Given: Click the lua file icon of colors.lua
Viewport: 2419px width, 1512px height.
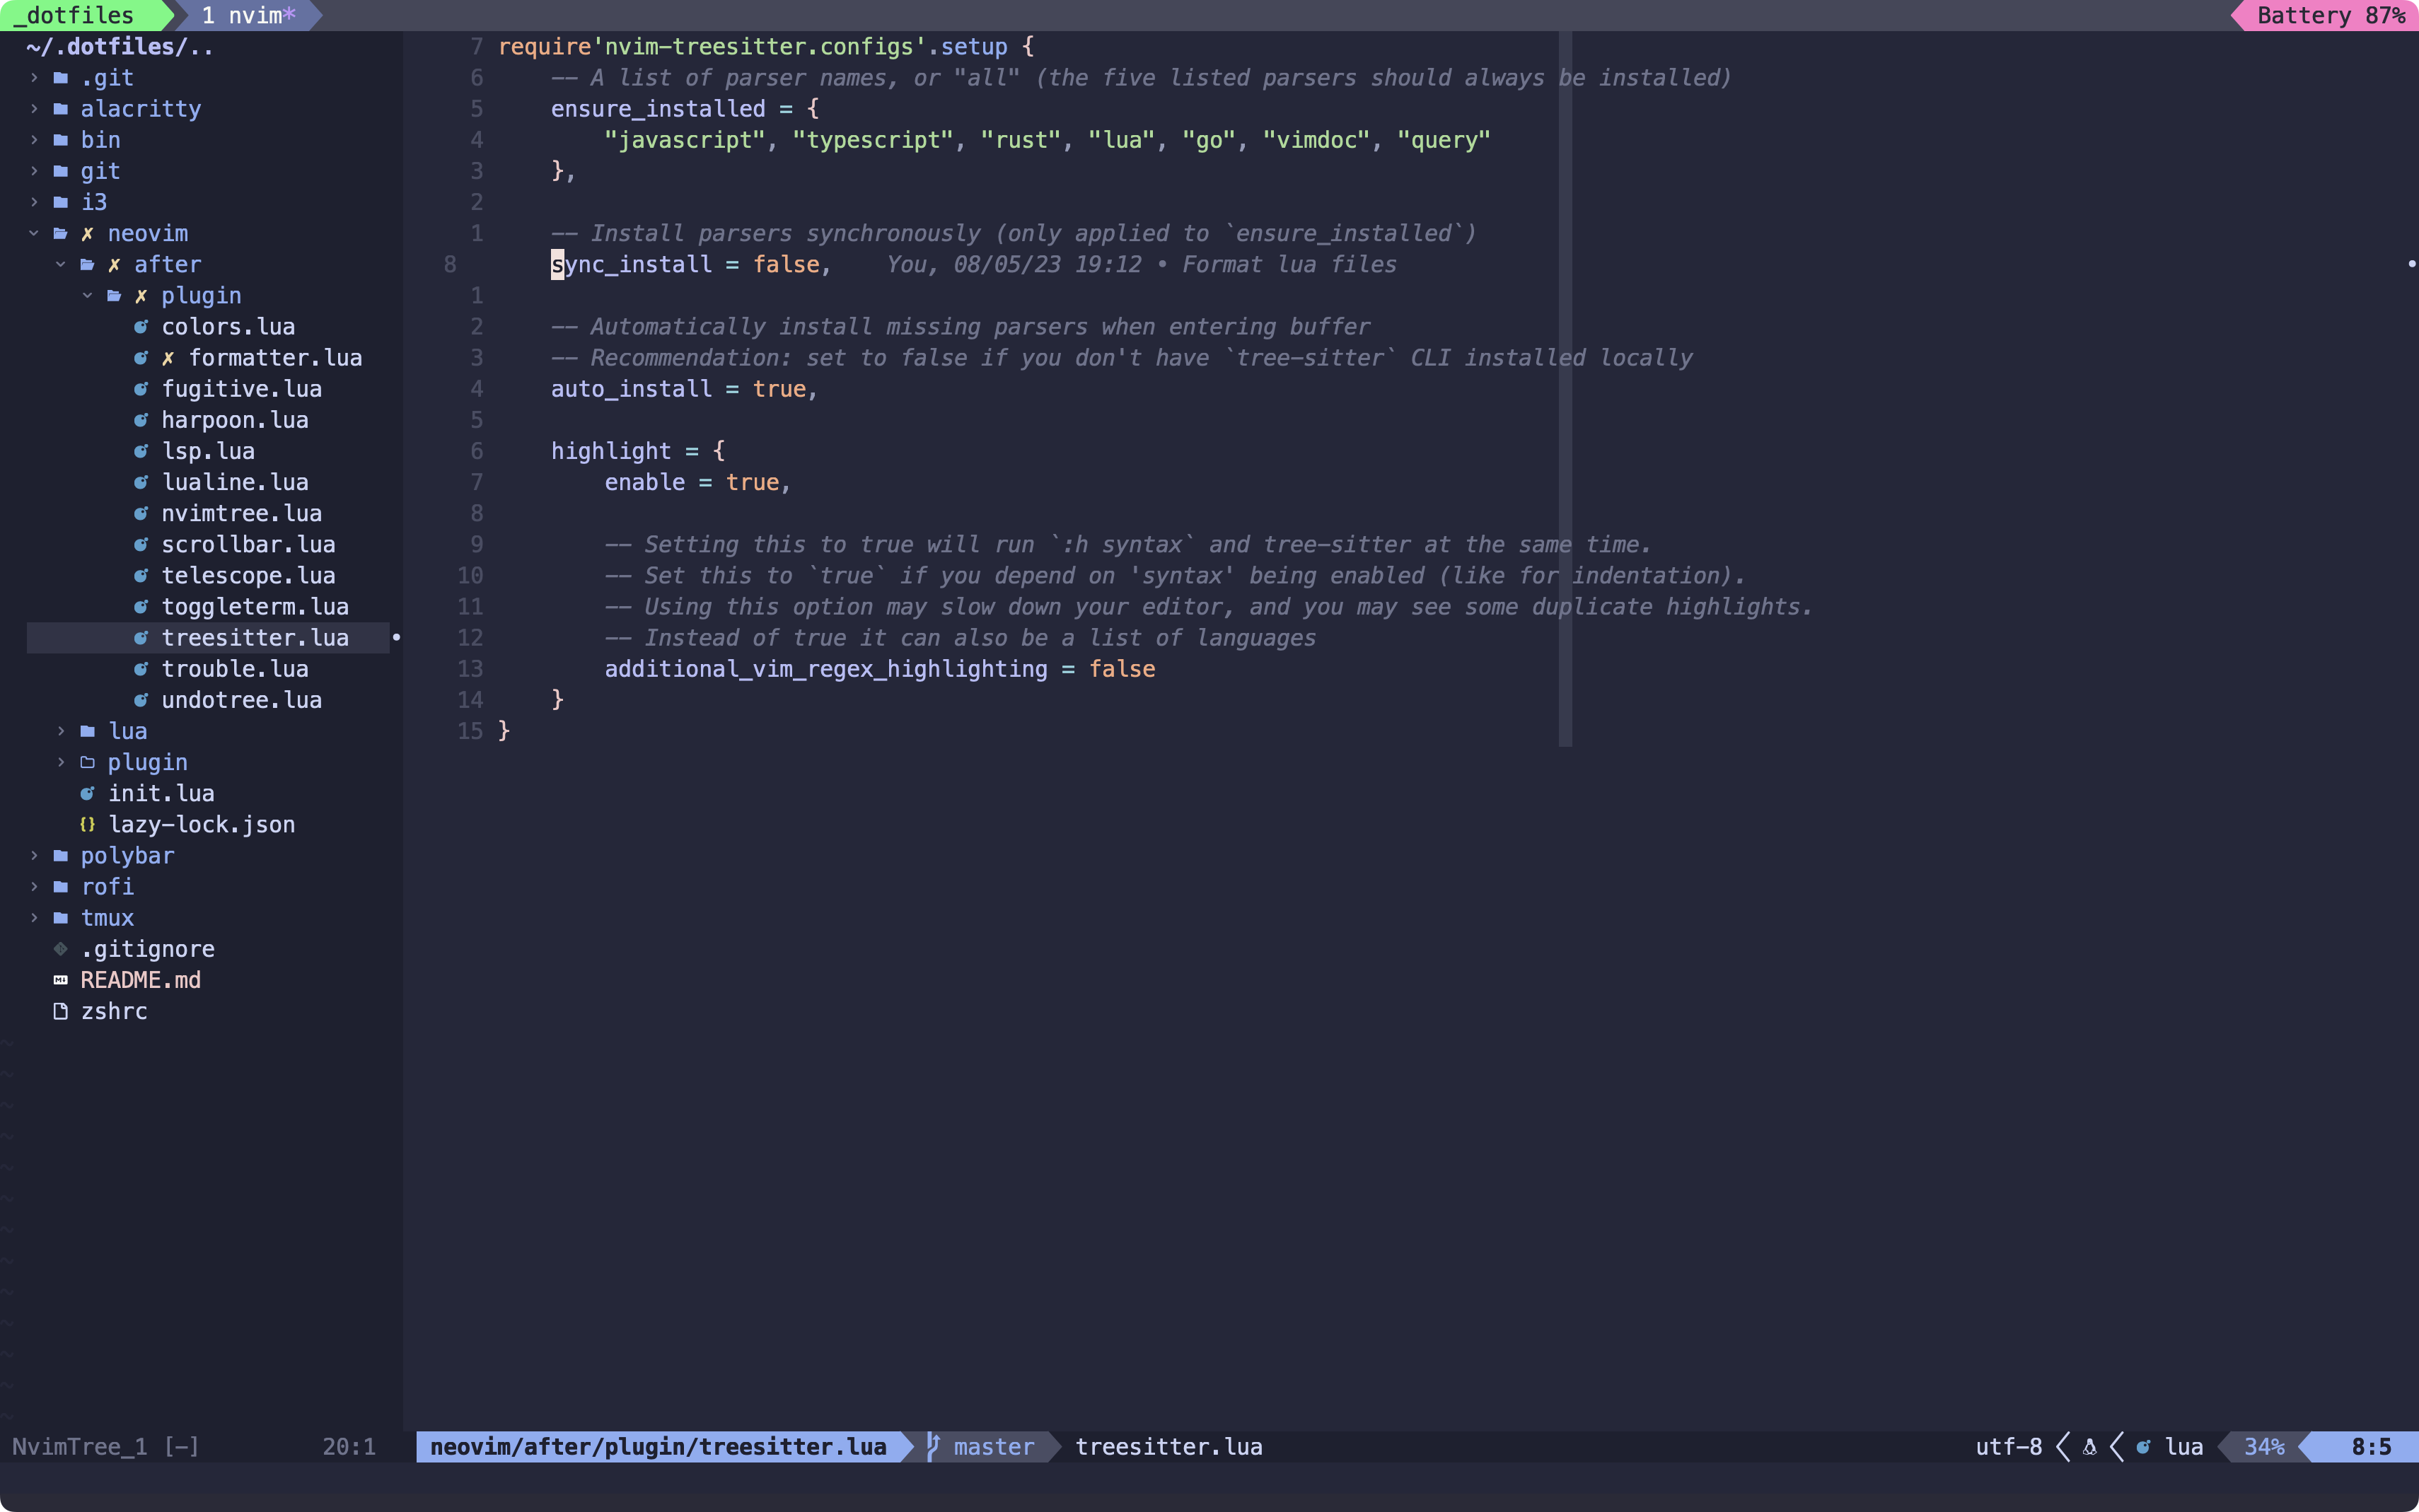Looking at the screenshot, I should pos(141,327).
